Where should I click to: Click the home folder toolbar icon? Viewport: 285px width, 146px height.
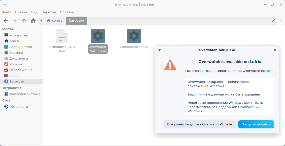point(33,21)
